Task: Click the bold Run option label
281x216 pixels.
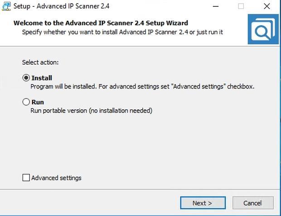Action: 38,102
